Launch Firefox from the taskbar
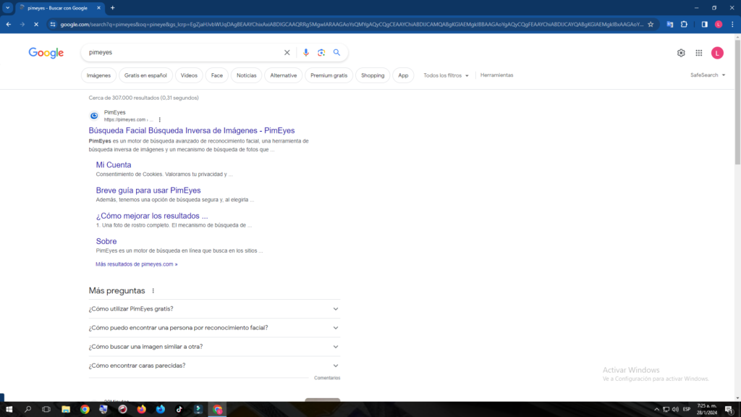The height and width of the screenshot is (417, 741). click(x=141, y=410)
